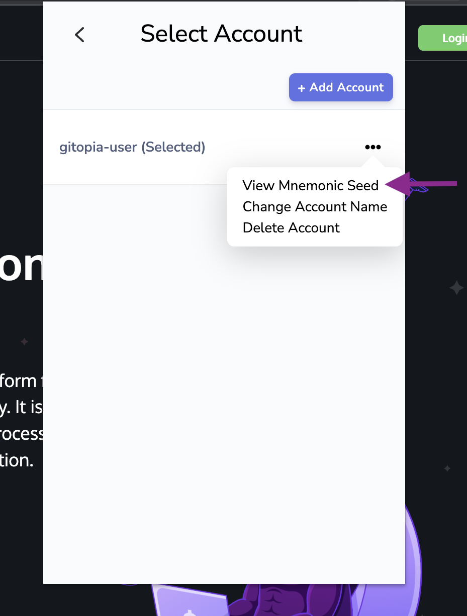Image resolution: width=467 pixels, height=616 pixels.
Task: Select View Mnemonic Seed from the menu
Action: tap(310, 185)
